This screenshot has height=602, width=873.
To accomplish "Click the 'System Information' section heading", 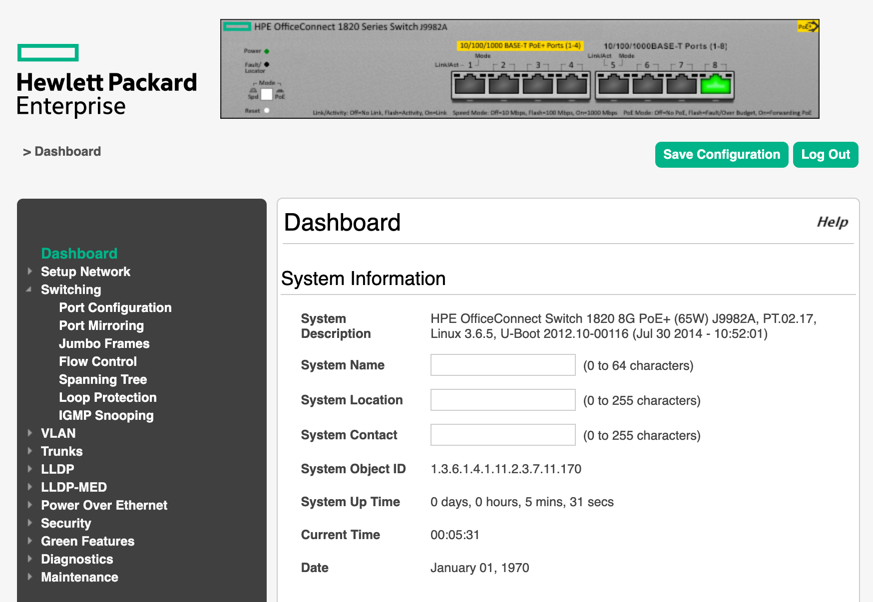I will click(364, 279).
